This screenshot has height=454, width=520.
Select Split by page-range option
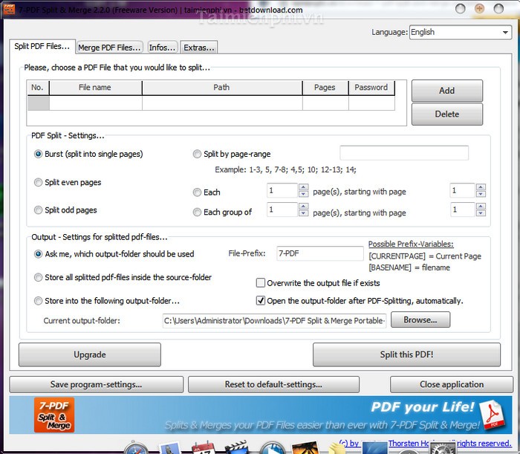coord(197,154)
